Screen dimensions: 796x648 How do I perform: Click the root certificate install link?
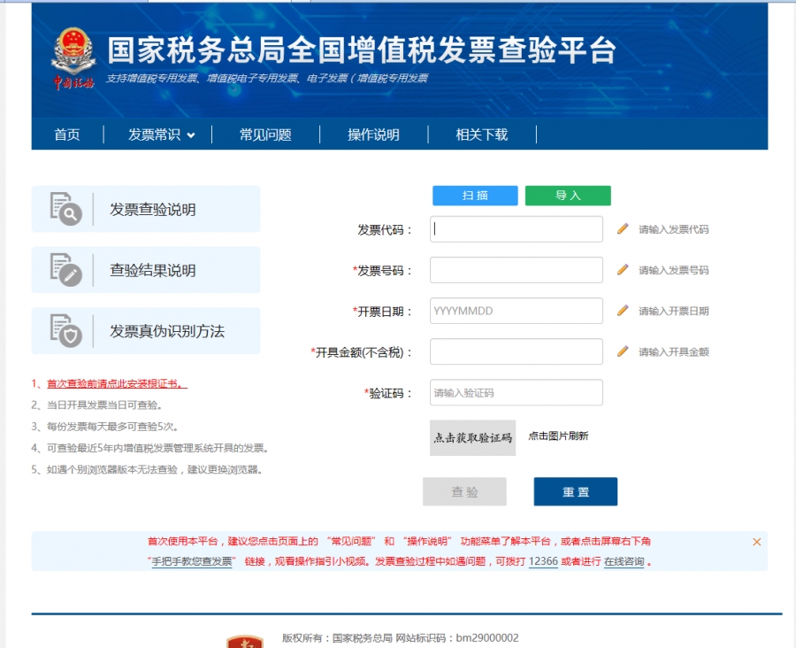[x=117, y=383]
